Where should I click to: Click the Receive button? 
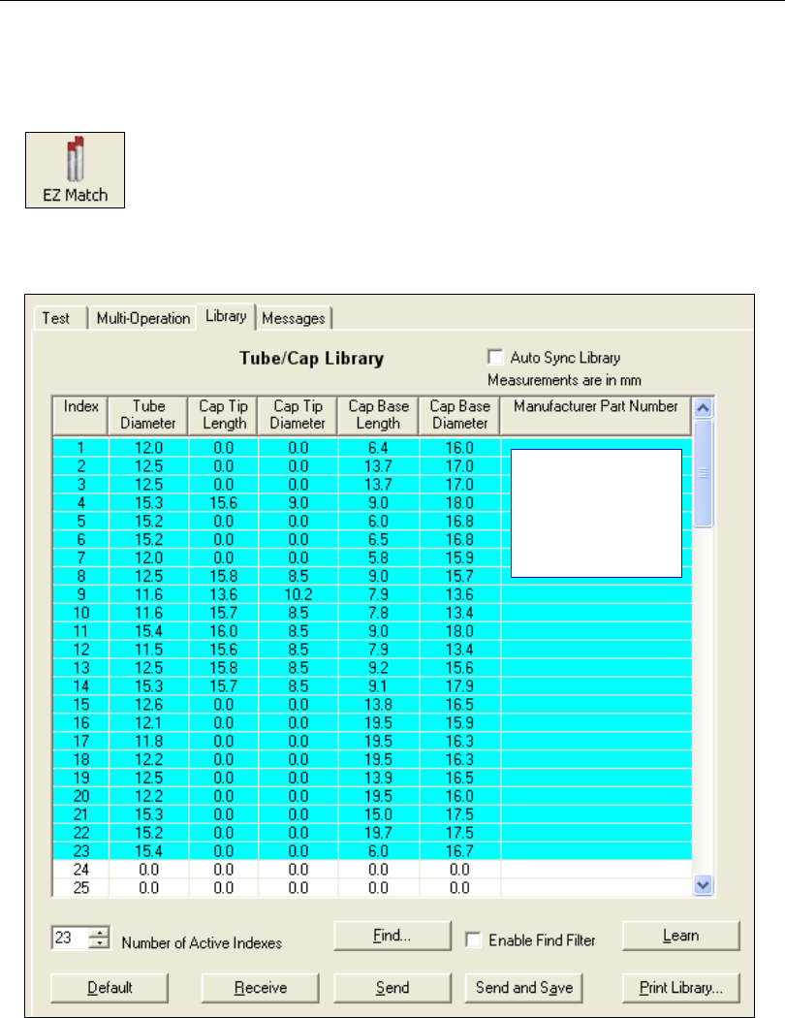[260, 988]
